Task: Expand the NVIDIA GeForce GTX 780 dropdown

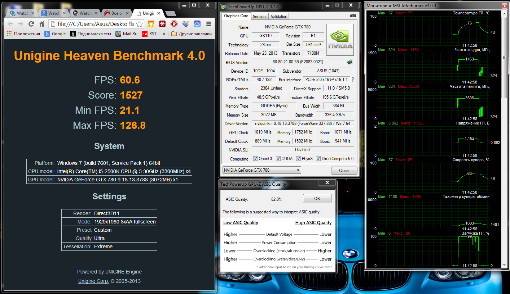Action: click(x=262, y=170)
